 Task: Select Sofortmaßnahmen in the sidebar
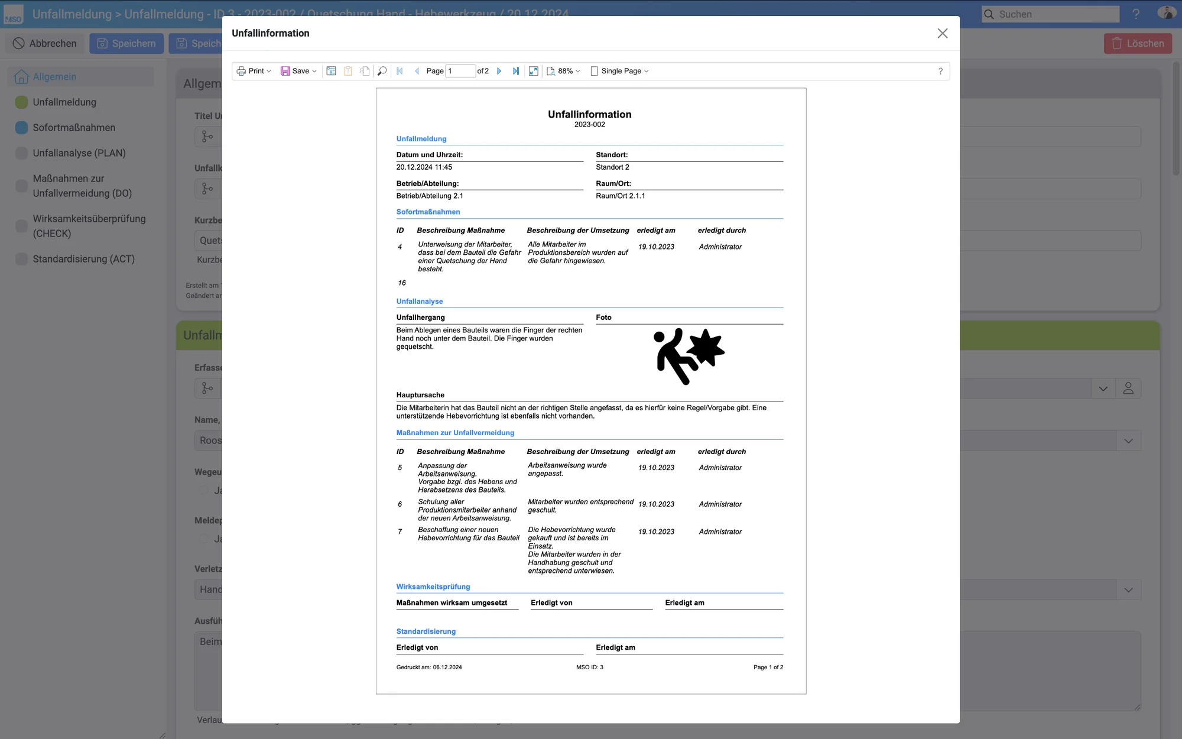(x=74, y=128)
